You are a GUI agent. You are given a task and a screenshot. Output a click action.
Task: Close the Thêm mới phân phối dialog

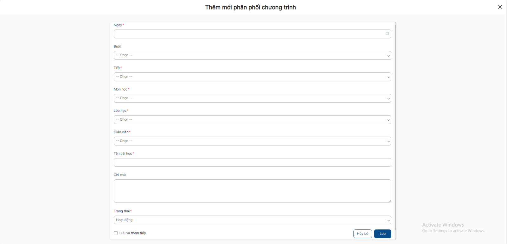pos(500,7)
